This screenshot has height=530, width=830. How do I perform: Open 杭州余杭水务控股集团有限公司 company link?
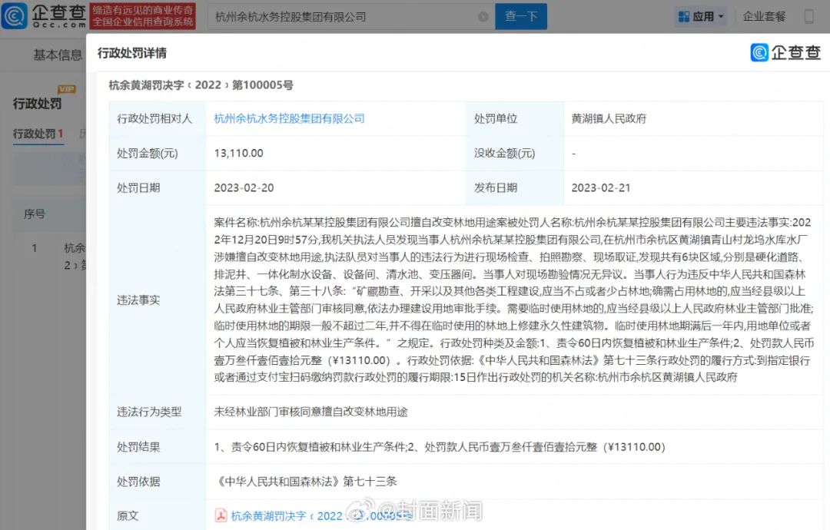point(289,118)
